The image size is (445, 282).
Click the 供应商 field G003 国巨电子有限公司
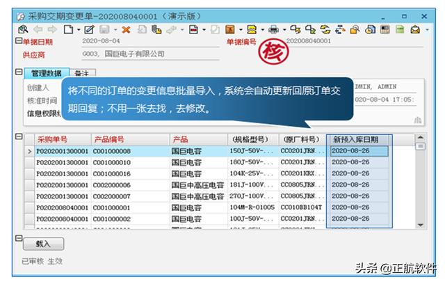pos(150,54)
